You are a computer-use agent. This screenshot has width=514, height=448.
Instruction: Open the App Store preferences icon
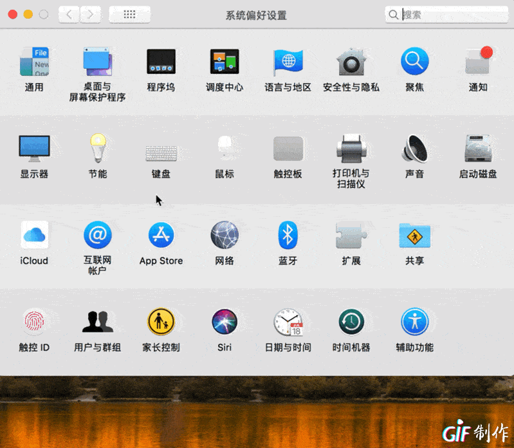coord(161,235)
